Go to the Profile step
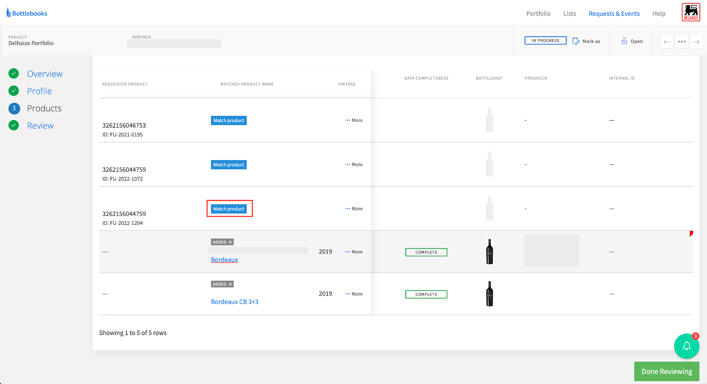Screen dimensions: 707x384 click(x=39, y=91)
